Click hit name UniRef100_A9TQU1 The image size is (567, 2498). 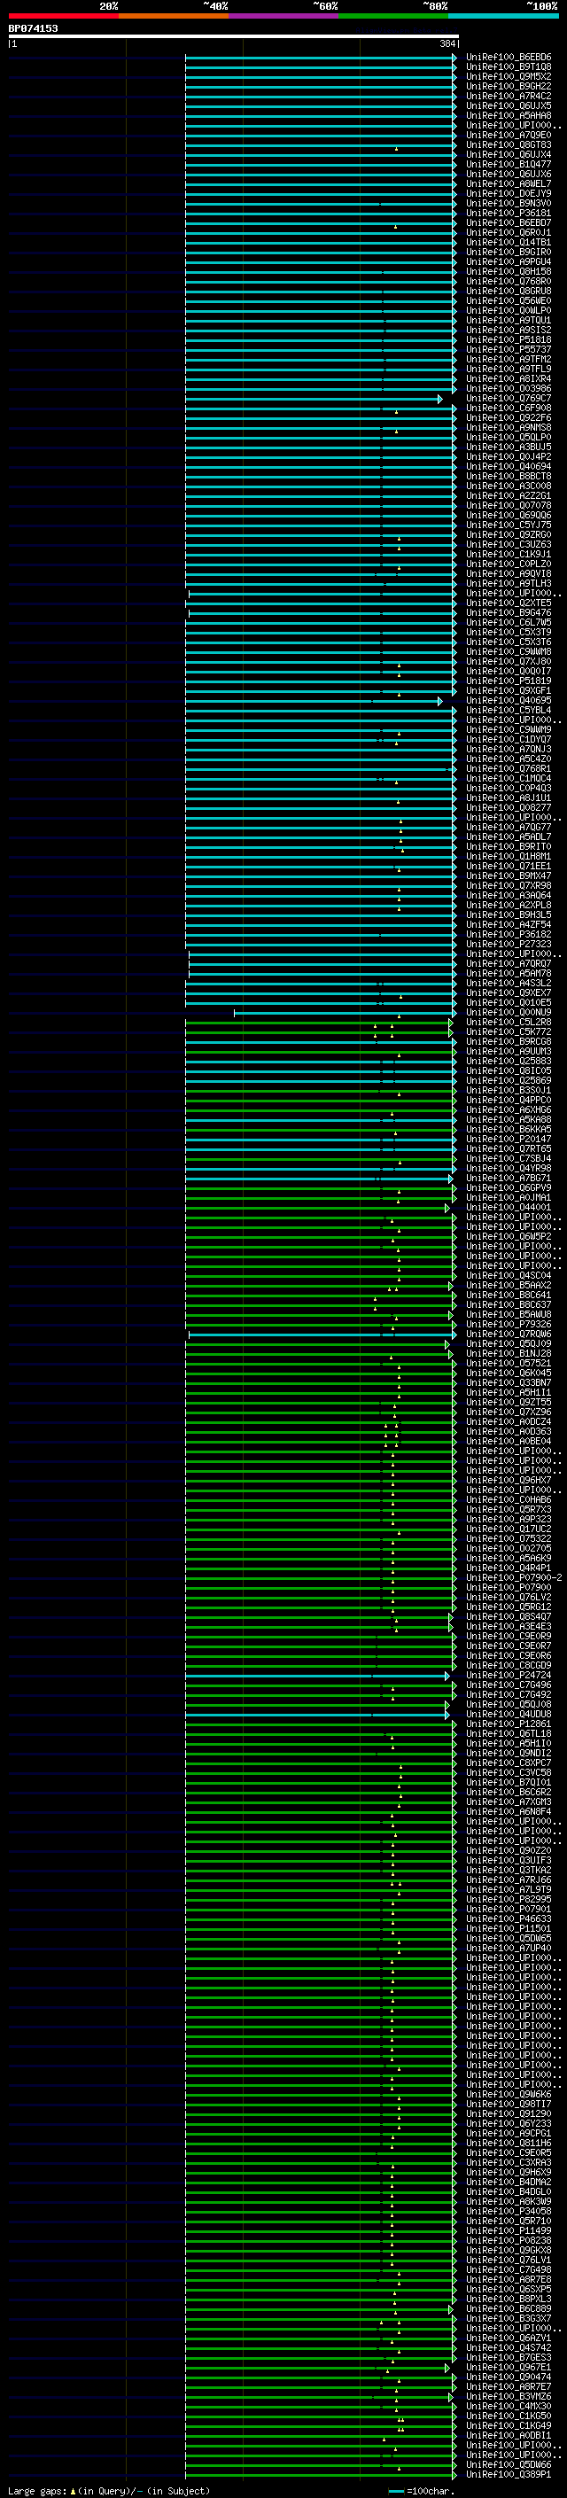pyautogui.click(x=509, y=320)
